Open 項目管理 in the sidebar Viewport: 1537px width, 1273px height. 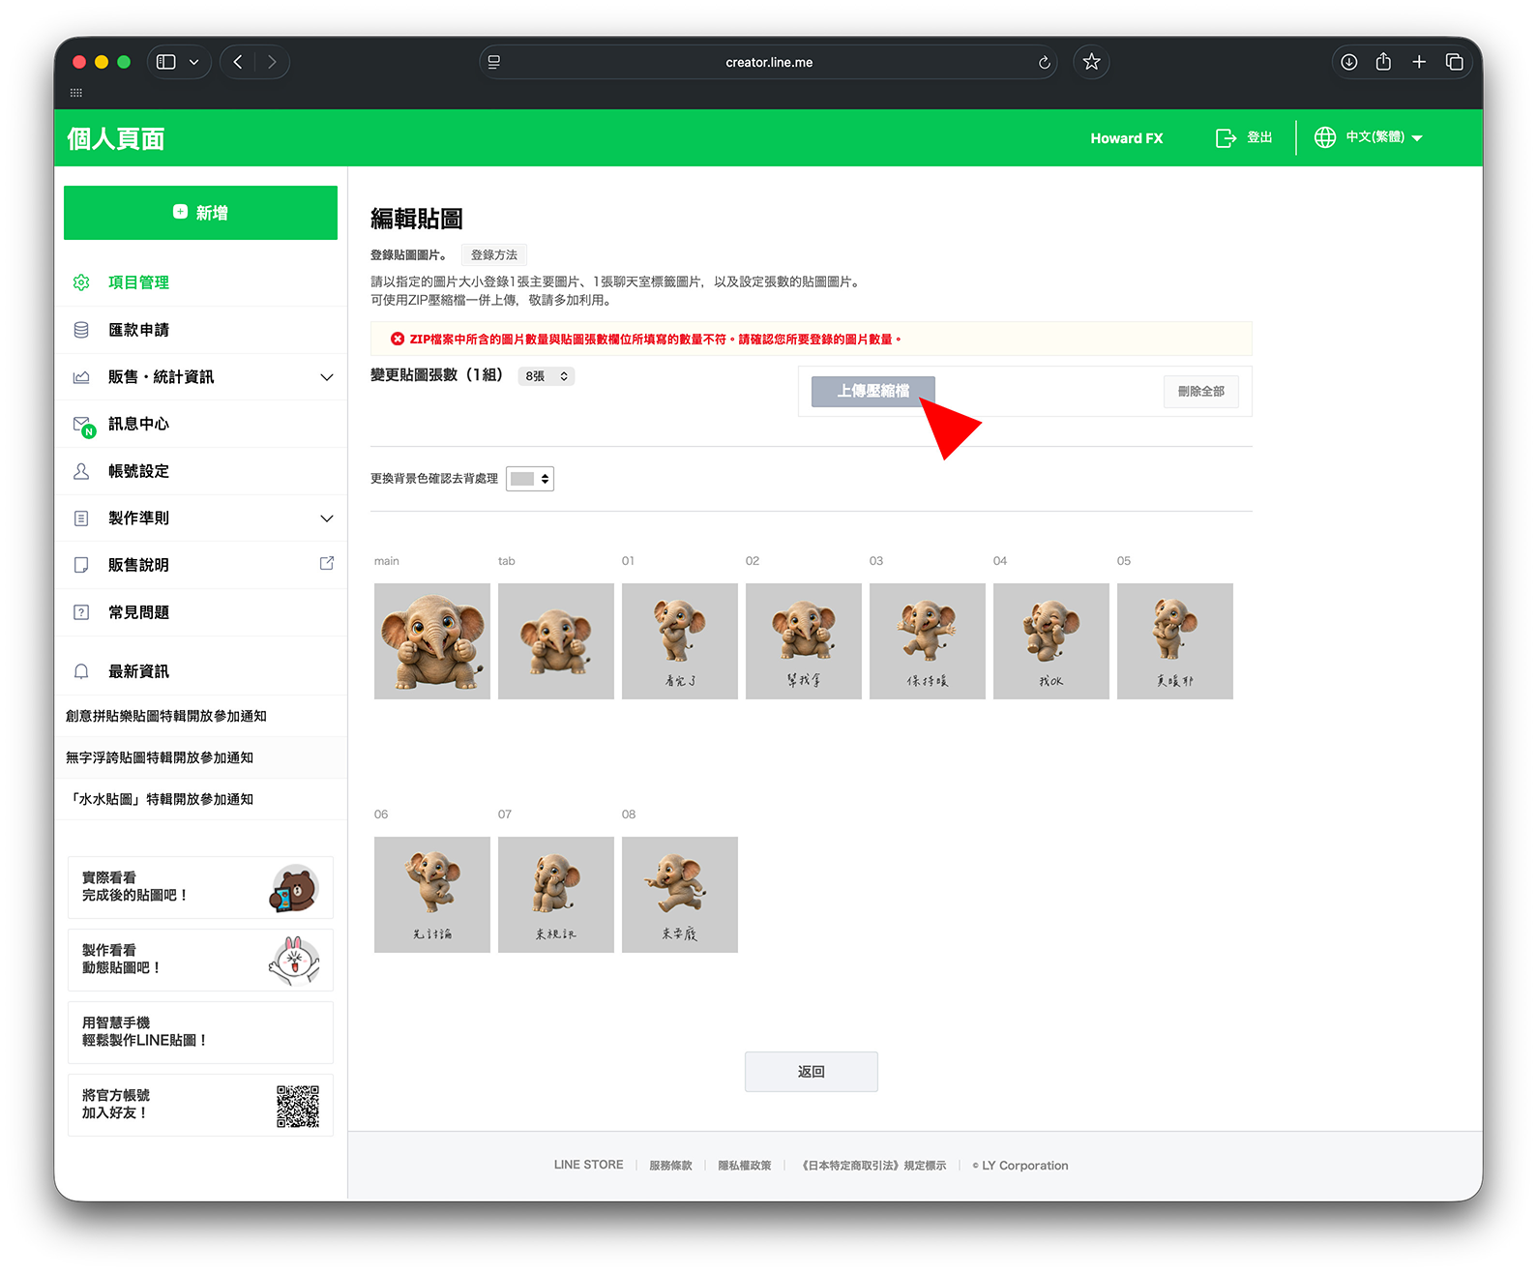(x=138, y=282)
